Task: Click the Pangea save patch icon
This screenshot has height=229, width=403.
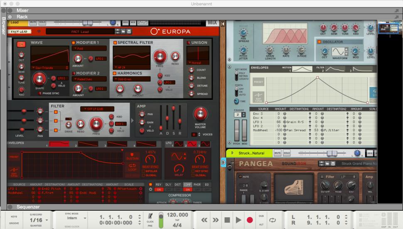Action: (x=333, y=164)
